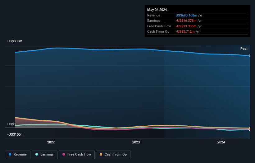This screenshot has height=163, width=255.
Task: Click the Revenue endpoint marker on the blue line
Action: pyautogui.click(x=250, y=56)
